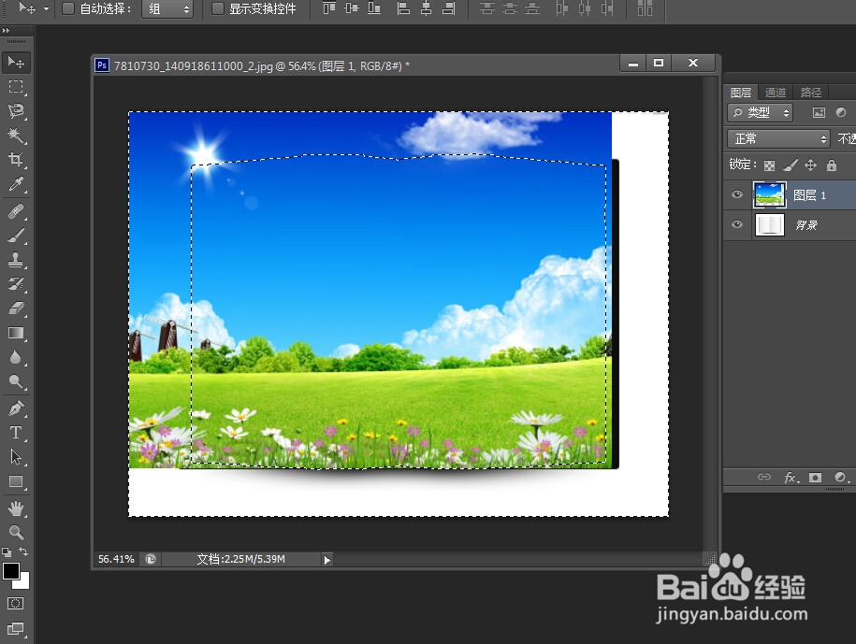Viewport: 856px width, 644px height.
Task: Create new fill or adjustment layer
Action: click(x=841, y=477)
